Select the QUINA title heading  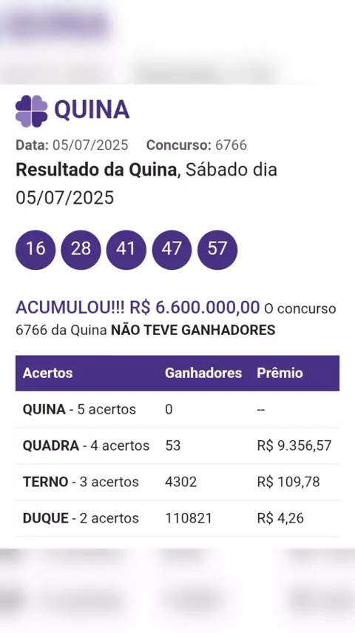click(x=92, y=110)
